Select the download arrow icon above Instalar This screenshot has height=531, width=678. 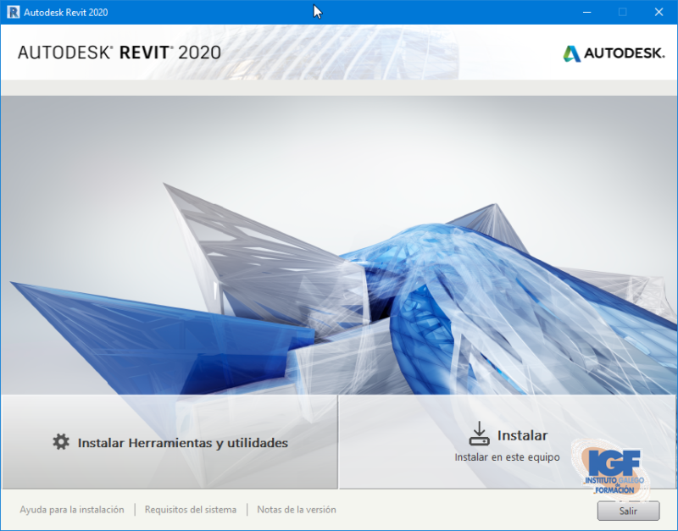point(478,432)
